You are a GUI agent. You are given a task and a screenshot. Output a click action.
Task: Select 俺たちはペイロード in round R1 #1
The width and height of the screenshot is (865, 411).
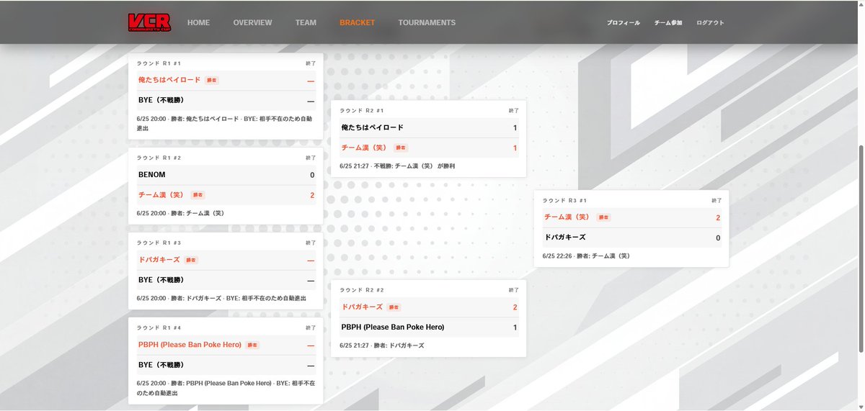[x=169, y=80]
